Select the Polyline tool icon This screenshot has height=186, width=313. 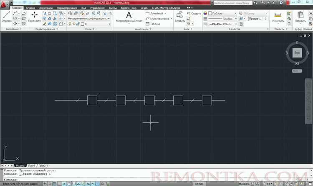point(23,13)
